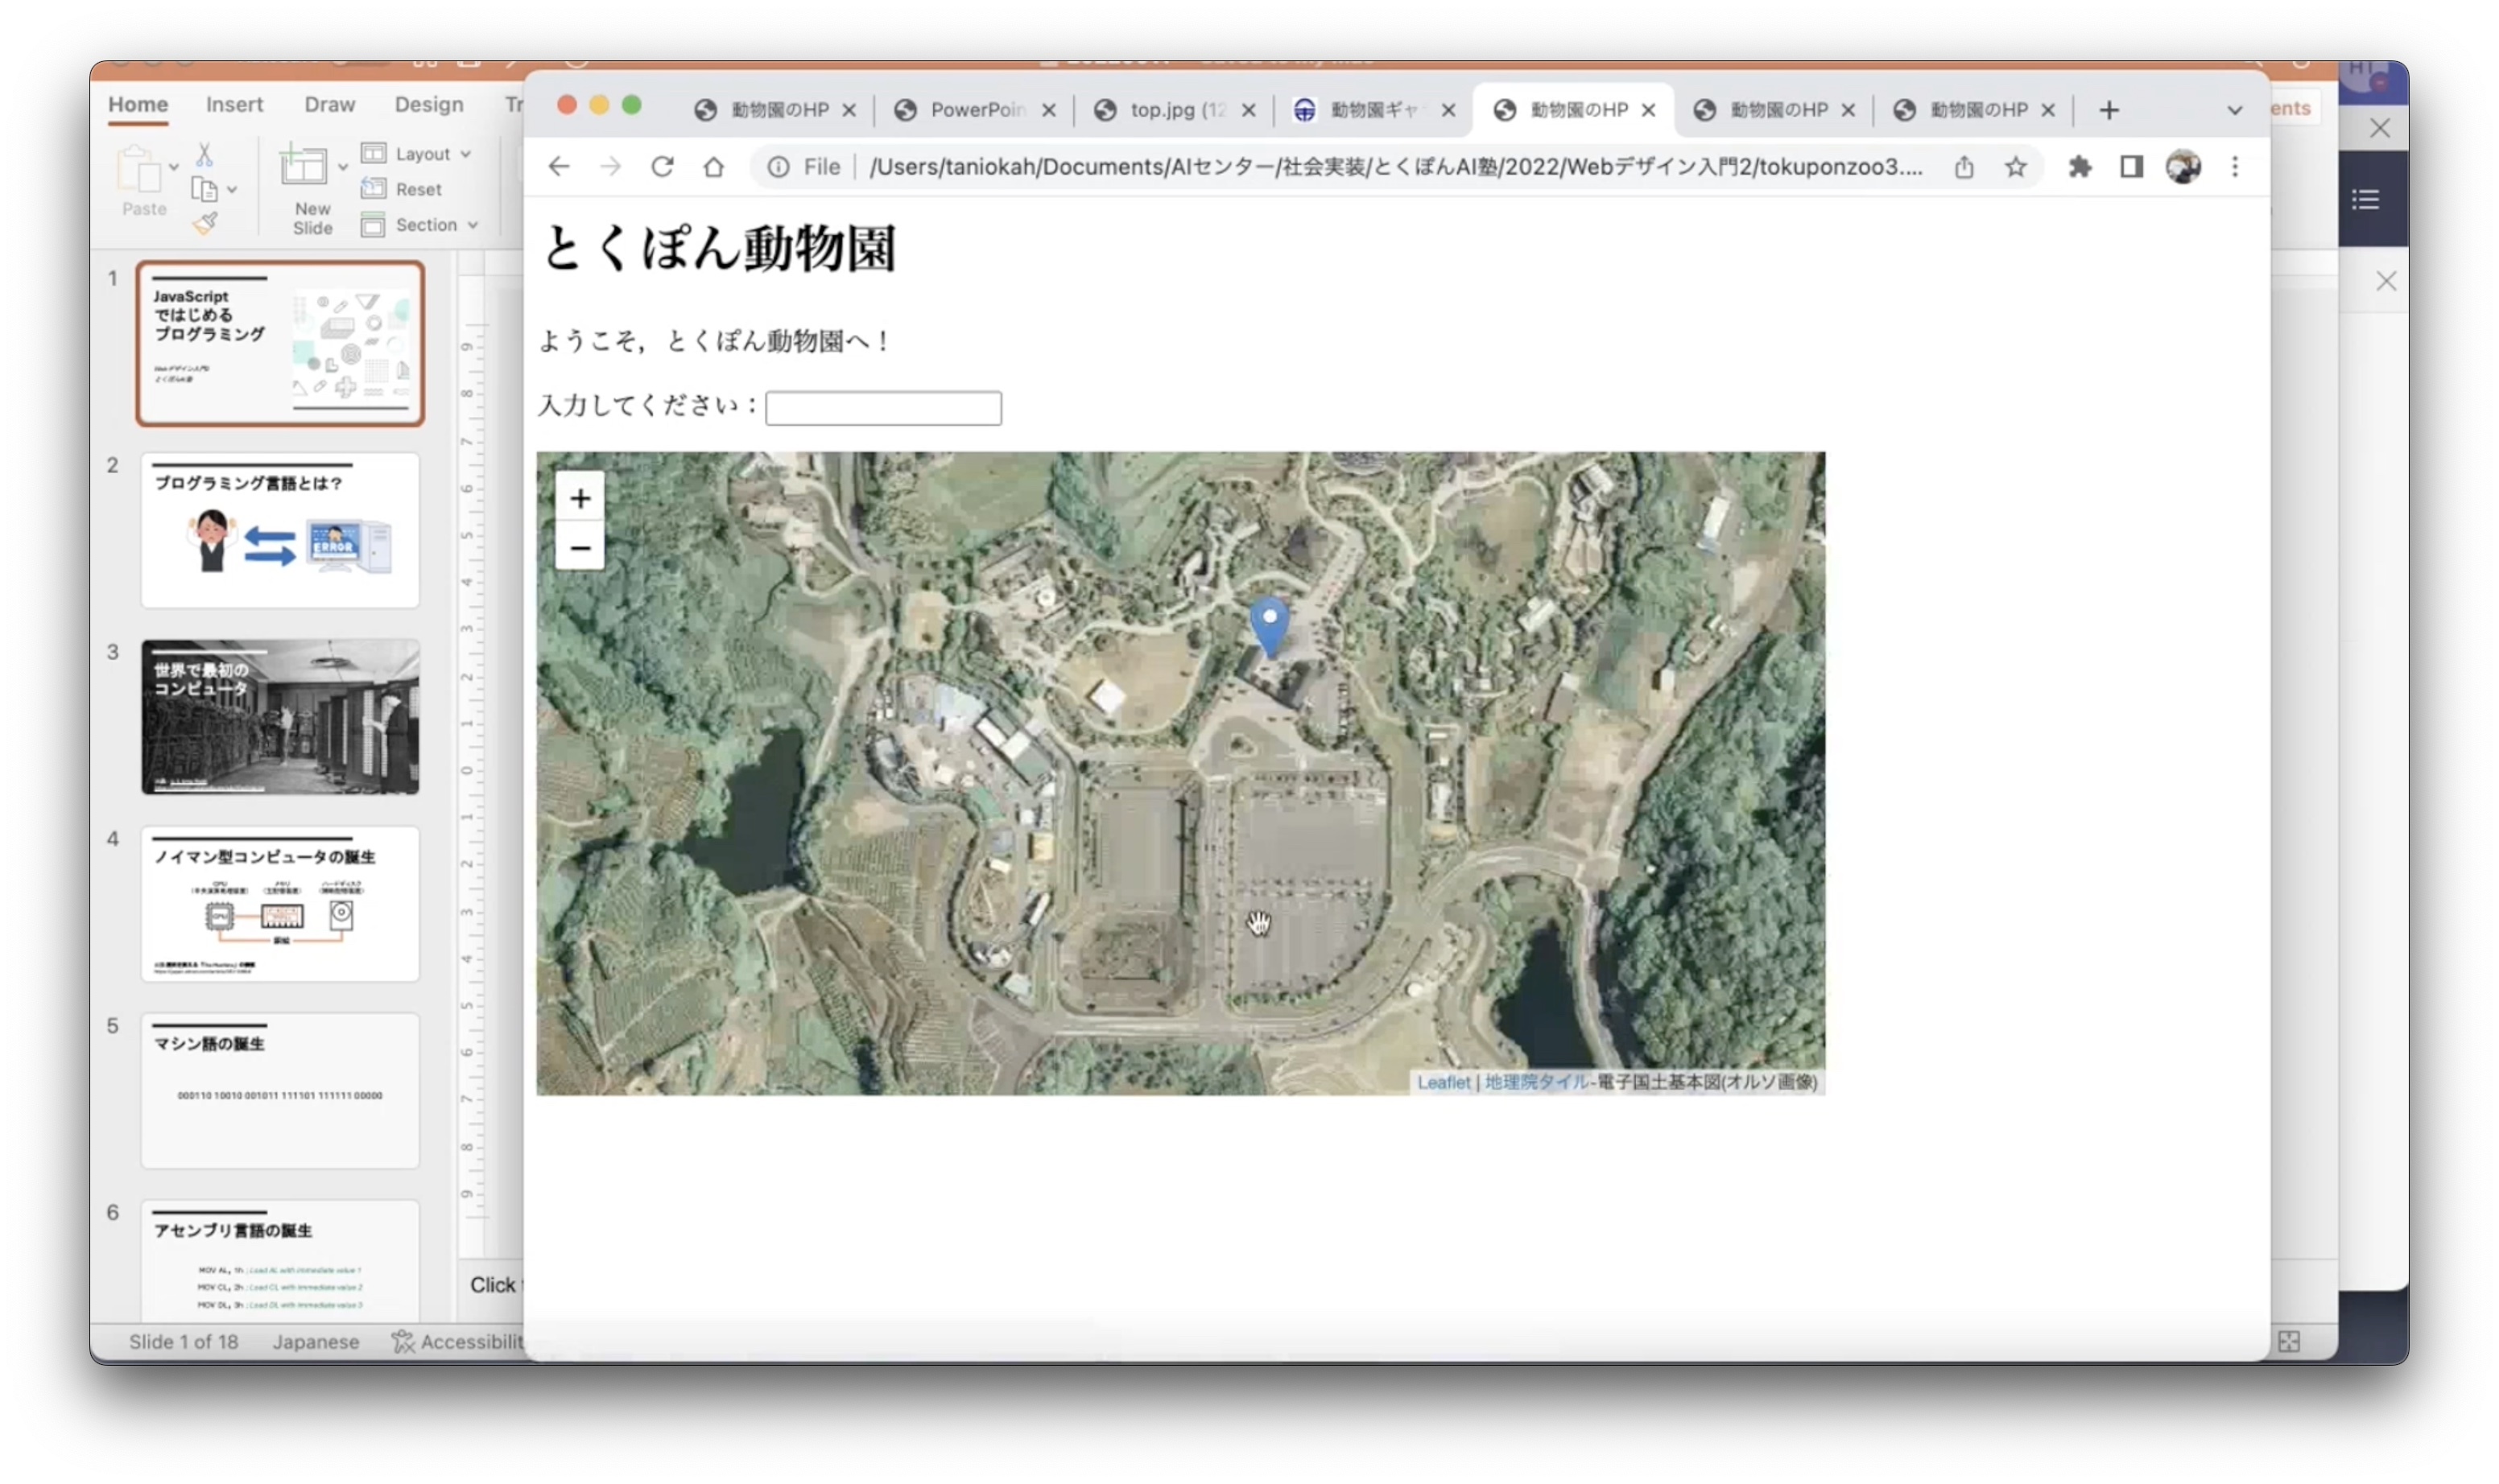The height and width of the screenshot is (1484, 2499).
Task: Expand the browser tab search chevron
Action: click(2234, 111)
